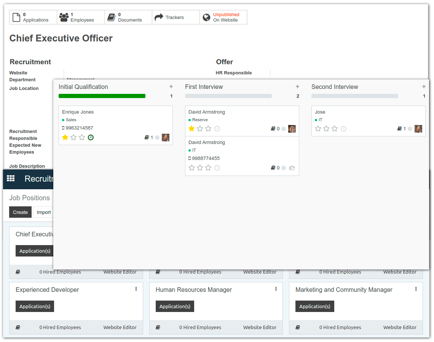434x342 pixels.
Task: Open the Documents book stat button
Action: tap(128, 17)
